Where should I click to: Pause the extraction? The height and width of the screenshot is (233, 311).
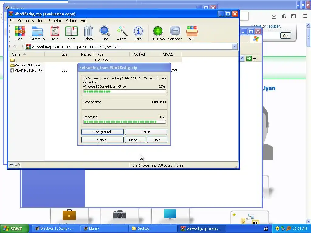146,132
